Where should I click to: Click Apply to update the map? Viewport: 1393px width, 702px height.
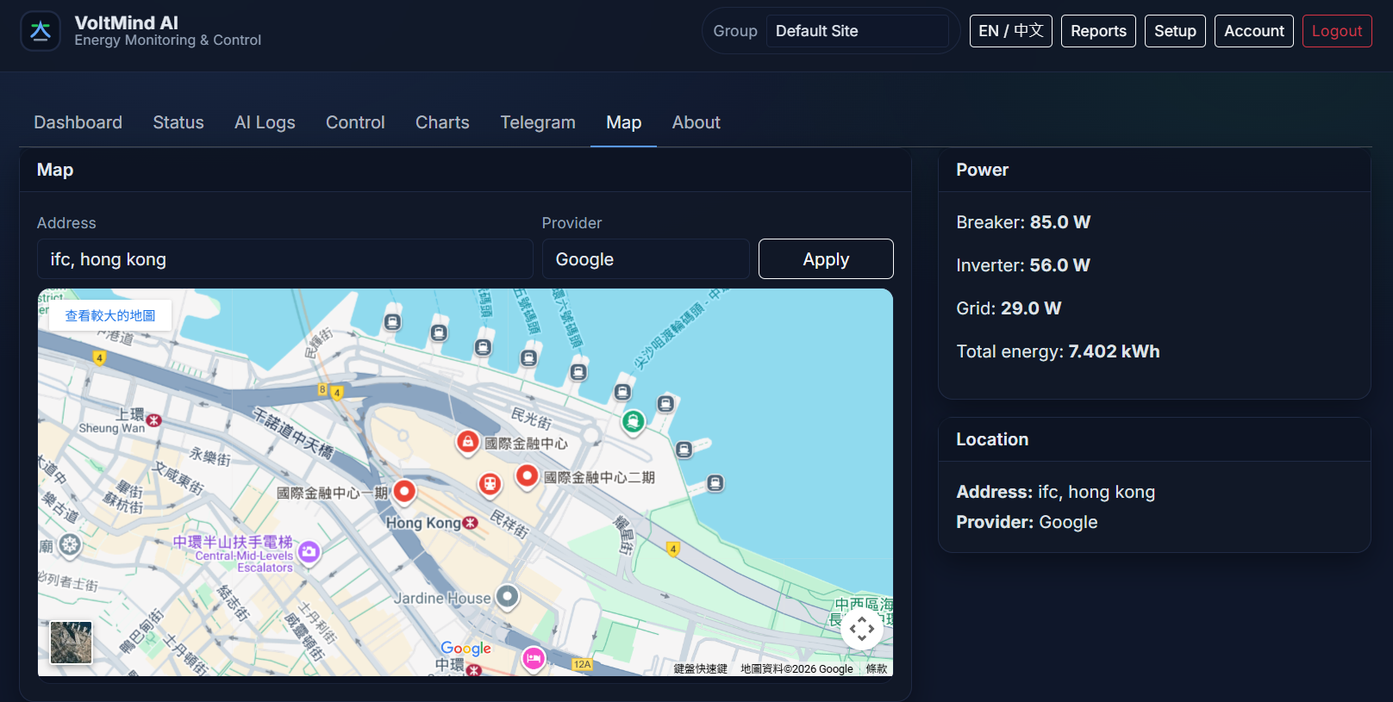click(826, 259)
